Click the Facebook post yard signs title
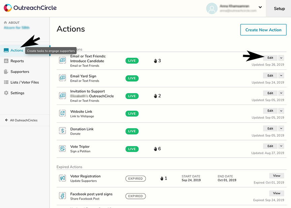 click(91, 194)
